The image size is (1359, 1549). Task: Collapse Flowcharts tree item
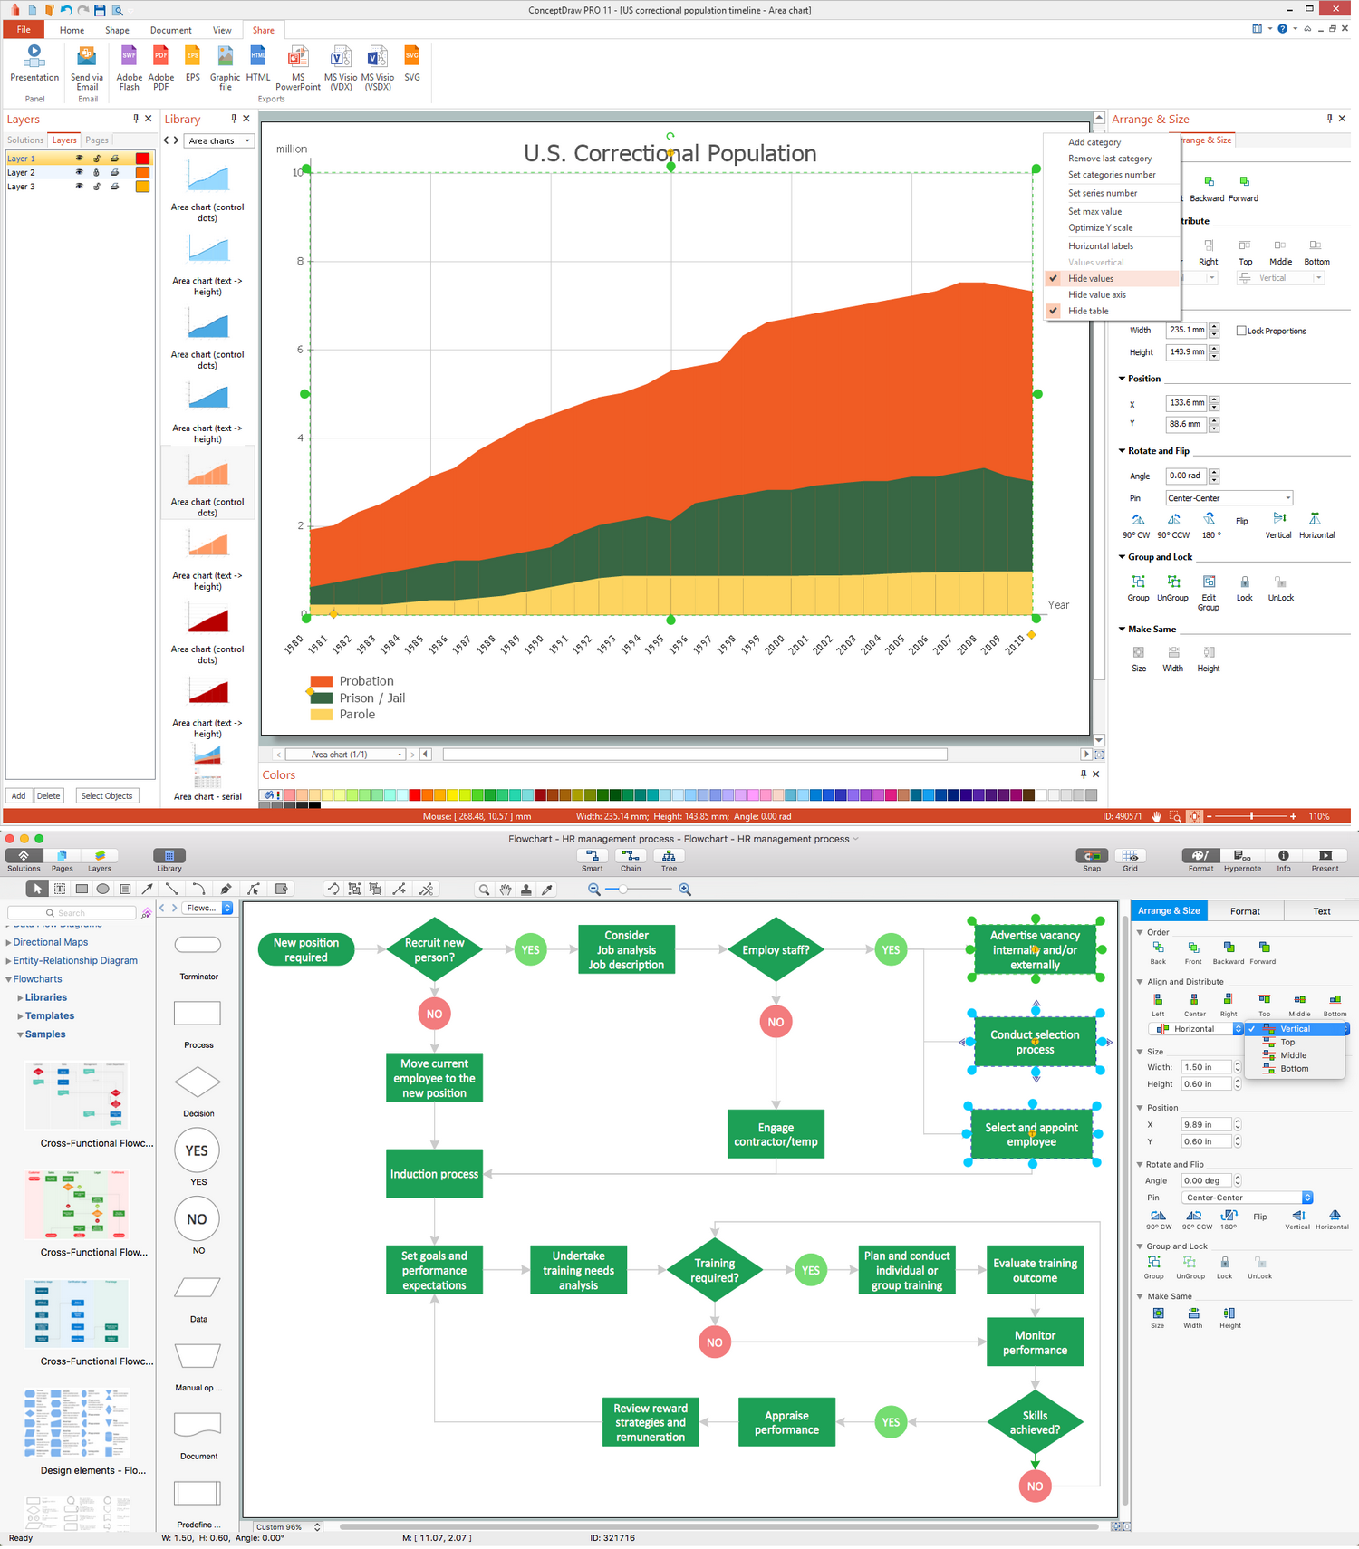pyautogui.click(x=9, y=979)
